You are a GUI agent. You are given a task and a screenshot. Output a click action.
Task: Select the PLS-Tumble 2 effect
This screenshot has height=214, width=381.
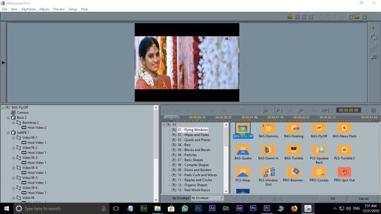(x=344, y=150)
